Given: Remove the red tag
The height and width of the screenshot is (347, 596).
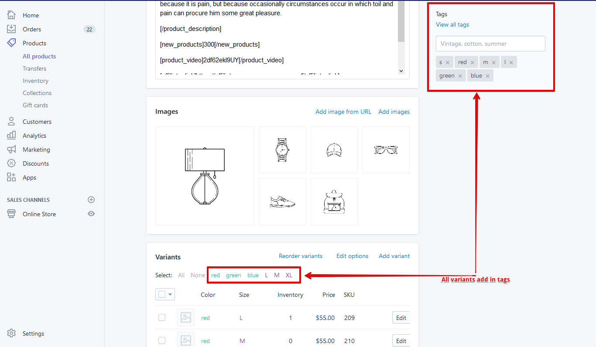Looking at the screenshot, I should (472, 62).
